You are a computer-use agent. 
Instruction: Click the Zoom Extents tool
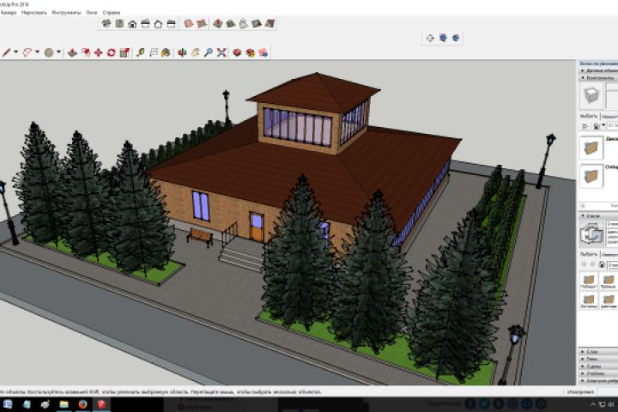221,52
